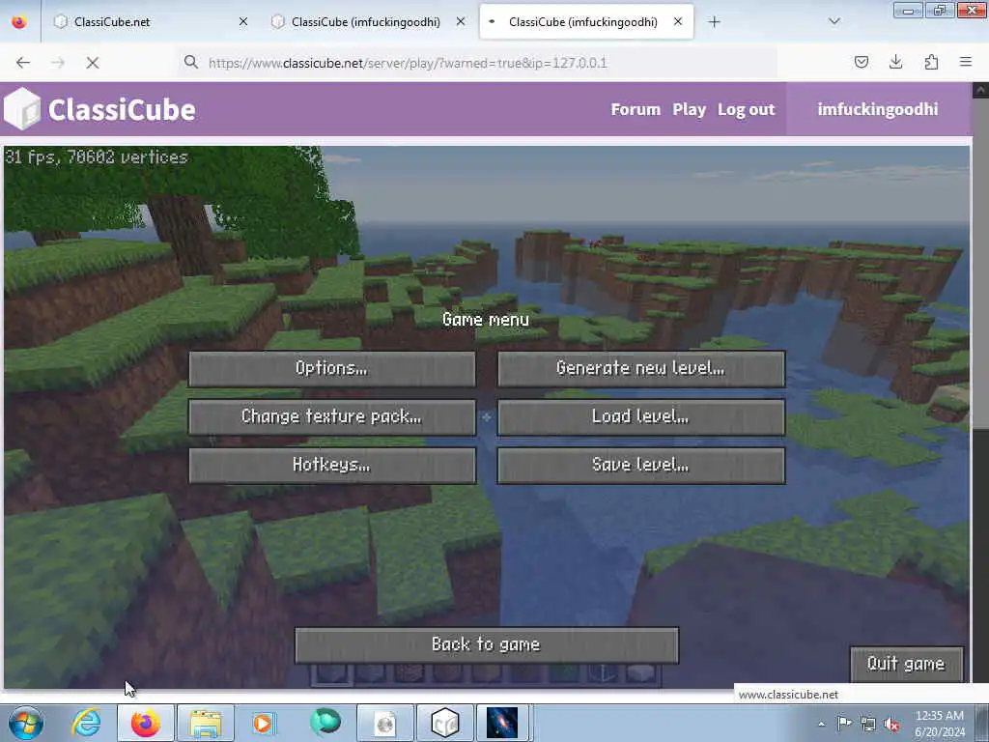This screenshot has height=742, width=989.
Task: Click the green globe taskbar icon
Action: [325, 723]
